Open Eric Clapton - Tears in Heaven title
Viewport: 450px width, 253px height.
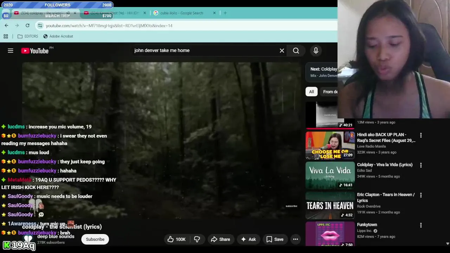click(386, 197)
